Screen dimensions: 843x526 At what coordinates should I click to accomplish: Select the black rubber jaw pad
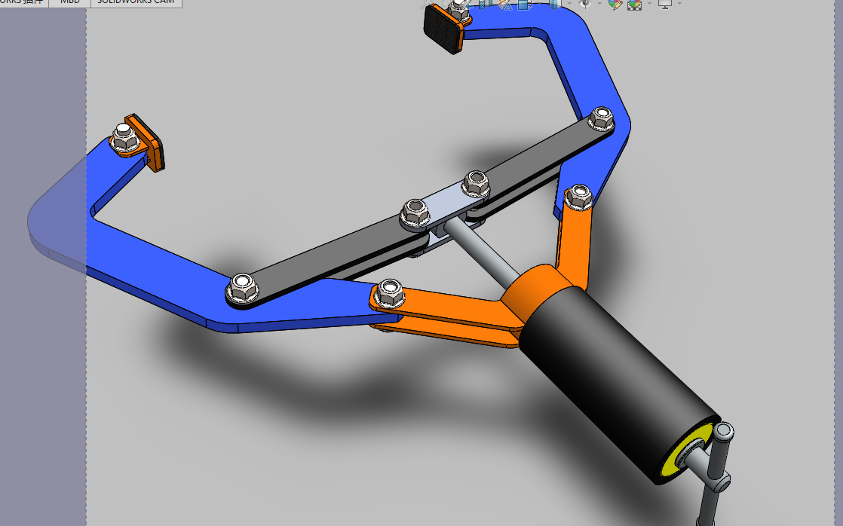click(444, 29)
